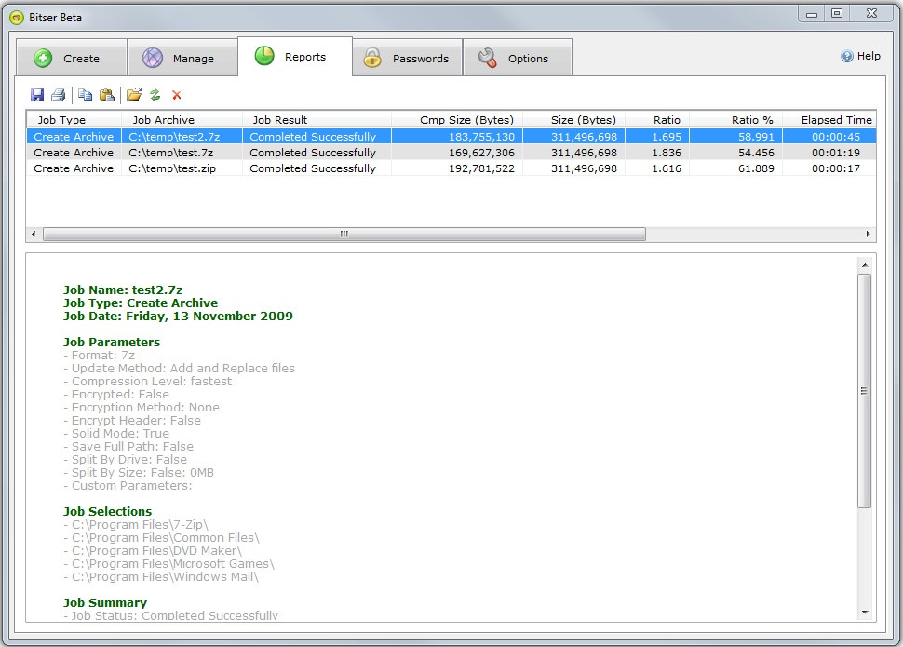The image size is (903, 647).
Task: Click the blue Help question mark icon
Action: click(846, 56)
